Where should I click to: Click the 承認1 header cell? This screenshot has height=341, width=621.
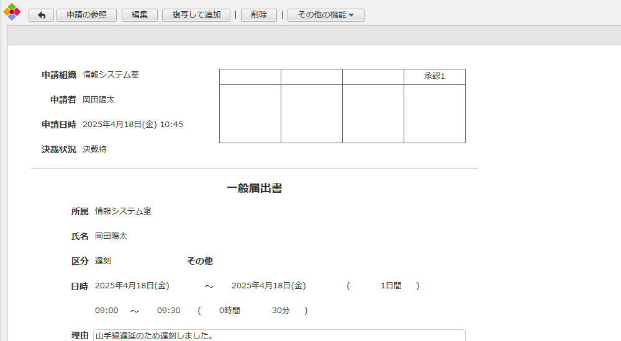[x=434, y=76]
